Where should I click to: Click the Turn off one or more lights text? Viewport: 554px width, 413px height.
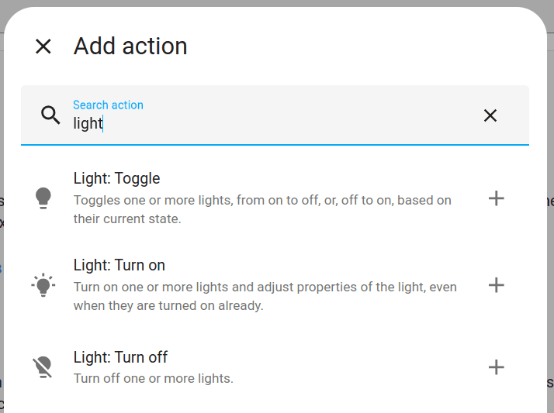coord(154,378)
